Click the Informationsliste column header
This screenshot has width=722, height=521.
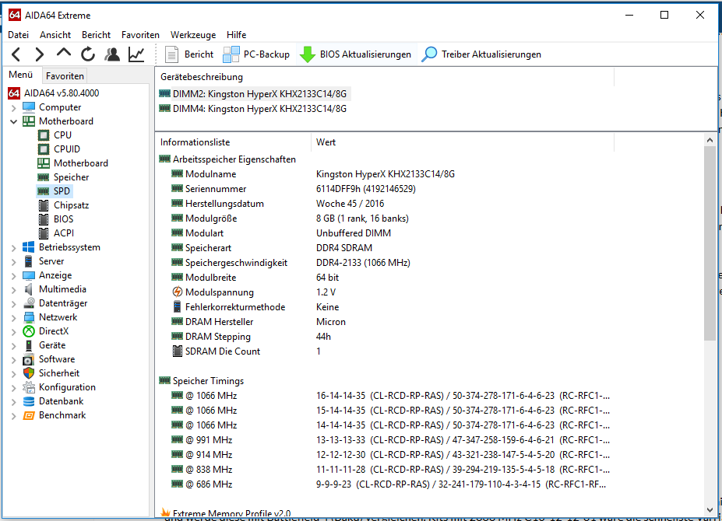[x=234, y=142]
